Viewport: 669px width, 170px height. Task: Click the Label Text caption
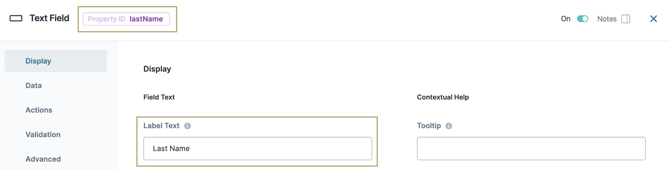click(x=162, y=126)
